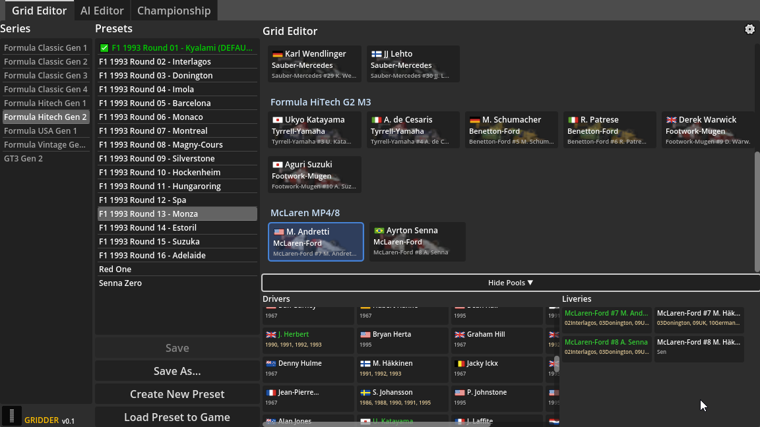Pick P. Johnstone from the Drivers pool

(x=497, y=397)
